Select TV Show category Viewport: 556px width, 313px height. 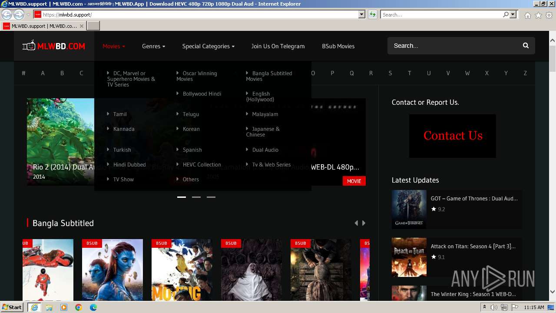tap(120, 179)
